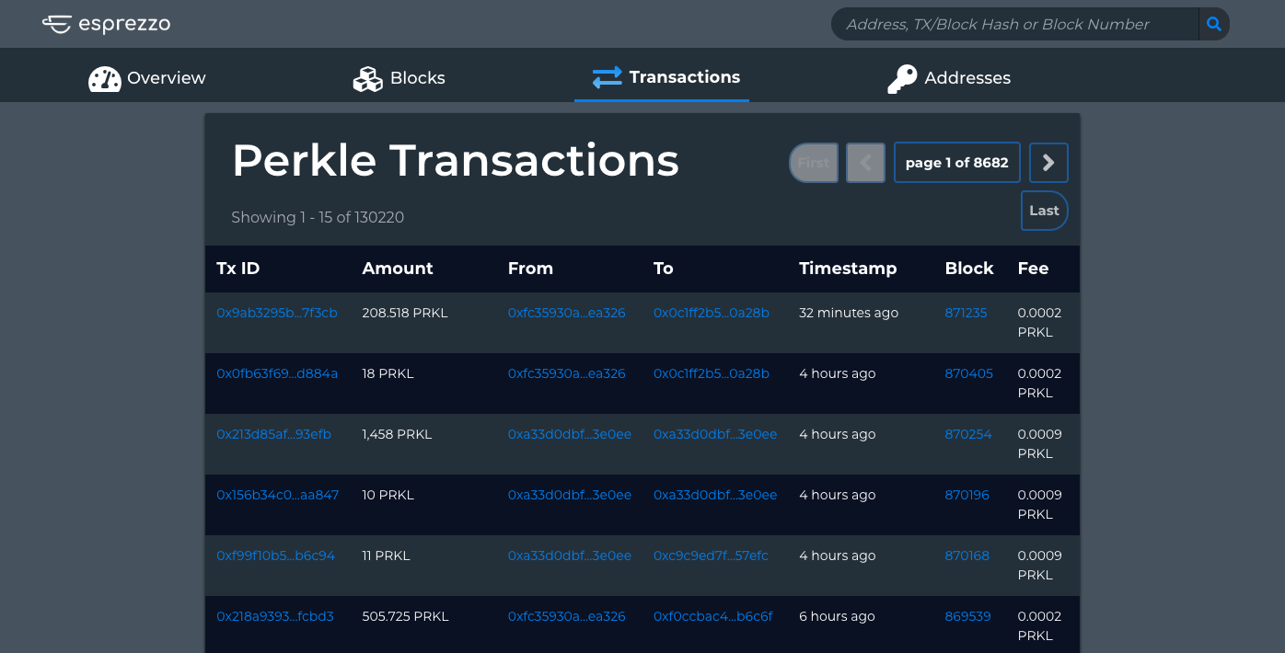Screen dimensions: 1285x653
Task: Open transaction 0x213d85af...93efb
Action: (x=273, y=434)
